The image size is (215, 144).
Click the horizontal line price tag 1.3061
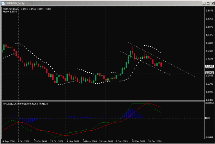pyautogui.click(x=209, y=73)
